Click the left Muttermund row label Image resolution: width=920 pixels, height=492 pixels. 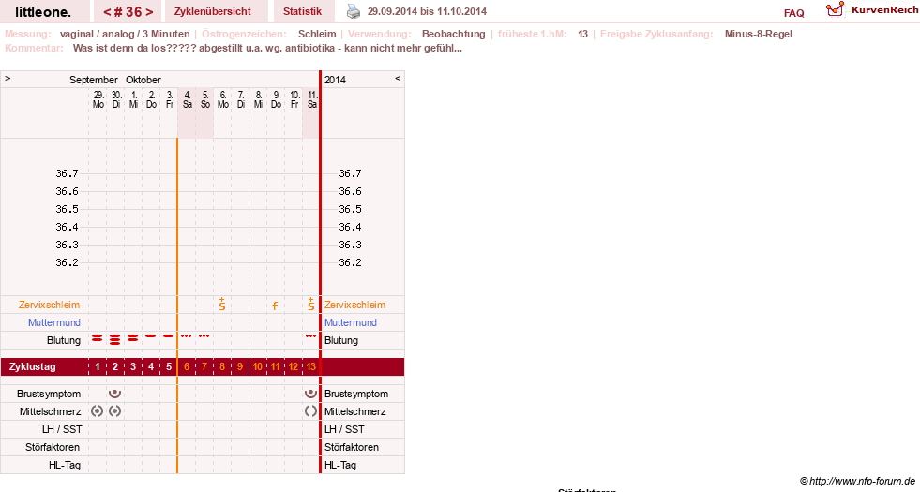click(54, 322)
